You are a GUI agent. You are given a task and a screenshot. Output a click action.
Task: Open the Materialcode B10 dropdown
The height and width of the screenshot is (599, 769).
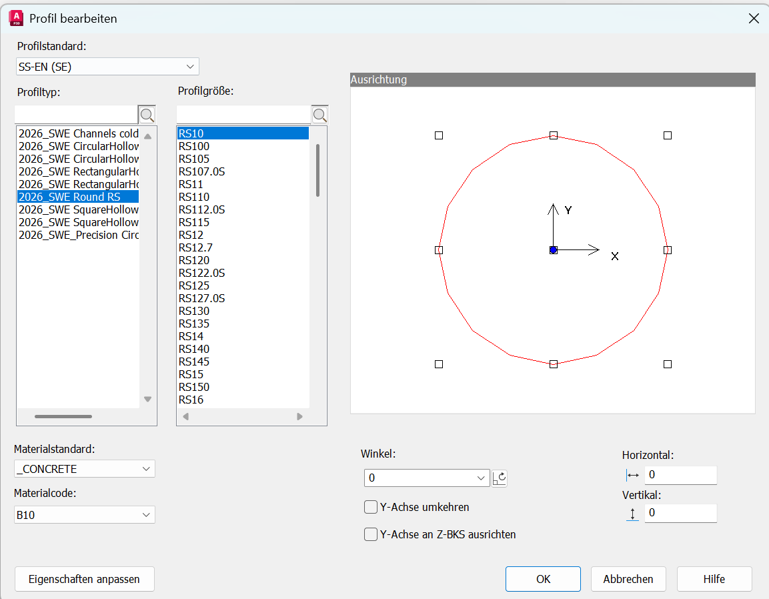point(85,515)
